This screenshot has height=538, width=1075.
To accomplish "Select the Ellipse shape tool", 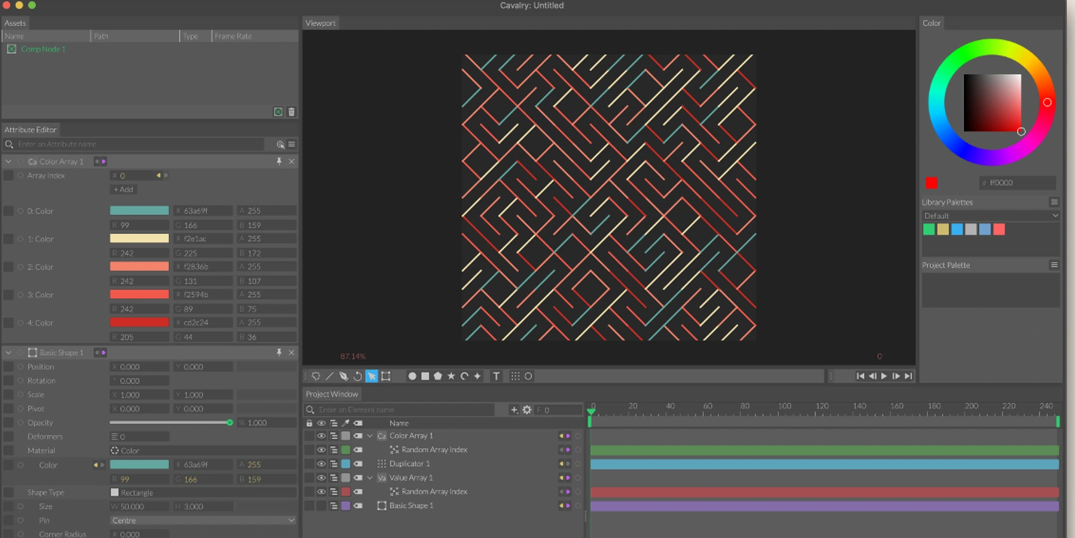I will 412,376.
